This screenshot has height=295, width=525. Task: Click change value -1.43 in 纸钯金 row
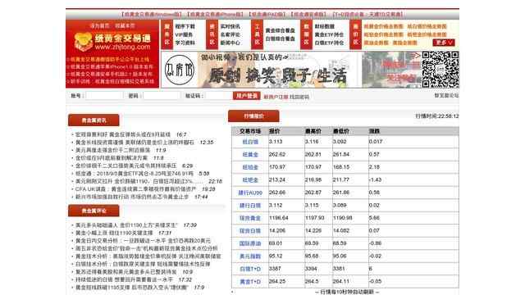tap(376, 179)
